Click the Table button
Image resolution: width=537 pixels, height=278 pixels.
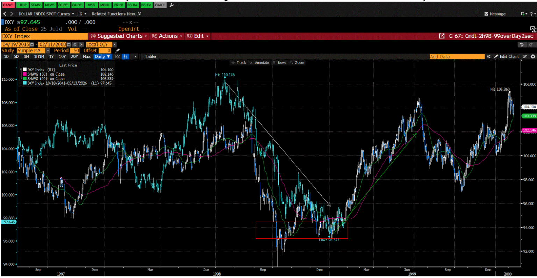(x=150, y=56)
